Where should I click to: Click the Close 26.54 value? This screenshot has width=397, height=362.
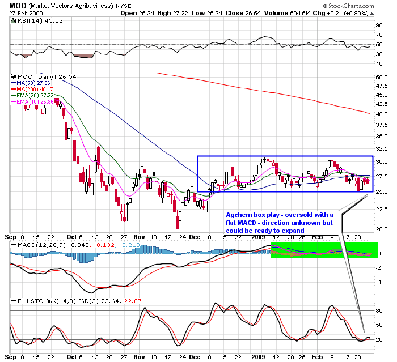coord(243,13)
